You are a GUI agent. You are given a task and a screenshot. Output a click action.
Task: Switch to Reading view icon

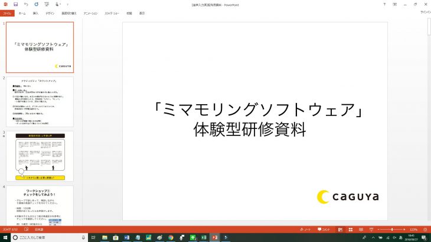coord(361,230)
